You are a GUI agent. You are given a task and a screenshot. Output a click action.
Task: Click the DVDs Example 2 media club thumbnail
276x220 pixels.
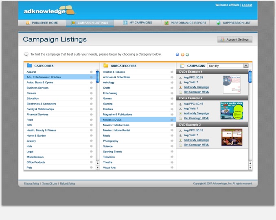coord(232,111)
